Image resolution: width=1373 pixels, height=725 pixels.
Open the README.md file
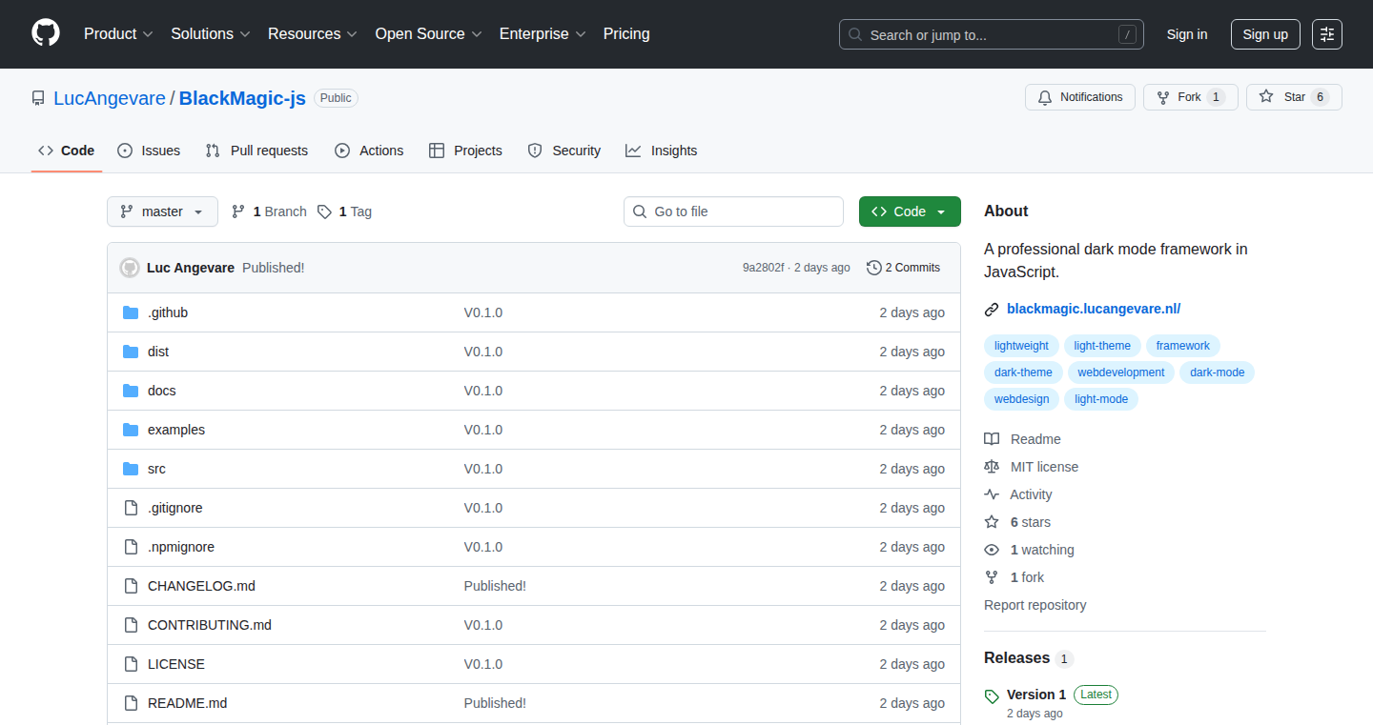click(187, 703)
